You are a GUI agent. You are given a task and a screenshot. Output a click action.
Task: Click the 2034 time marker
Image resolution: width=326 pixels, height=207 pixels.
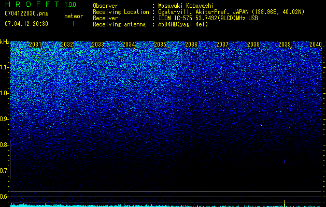pos(129,45)
